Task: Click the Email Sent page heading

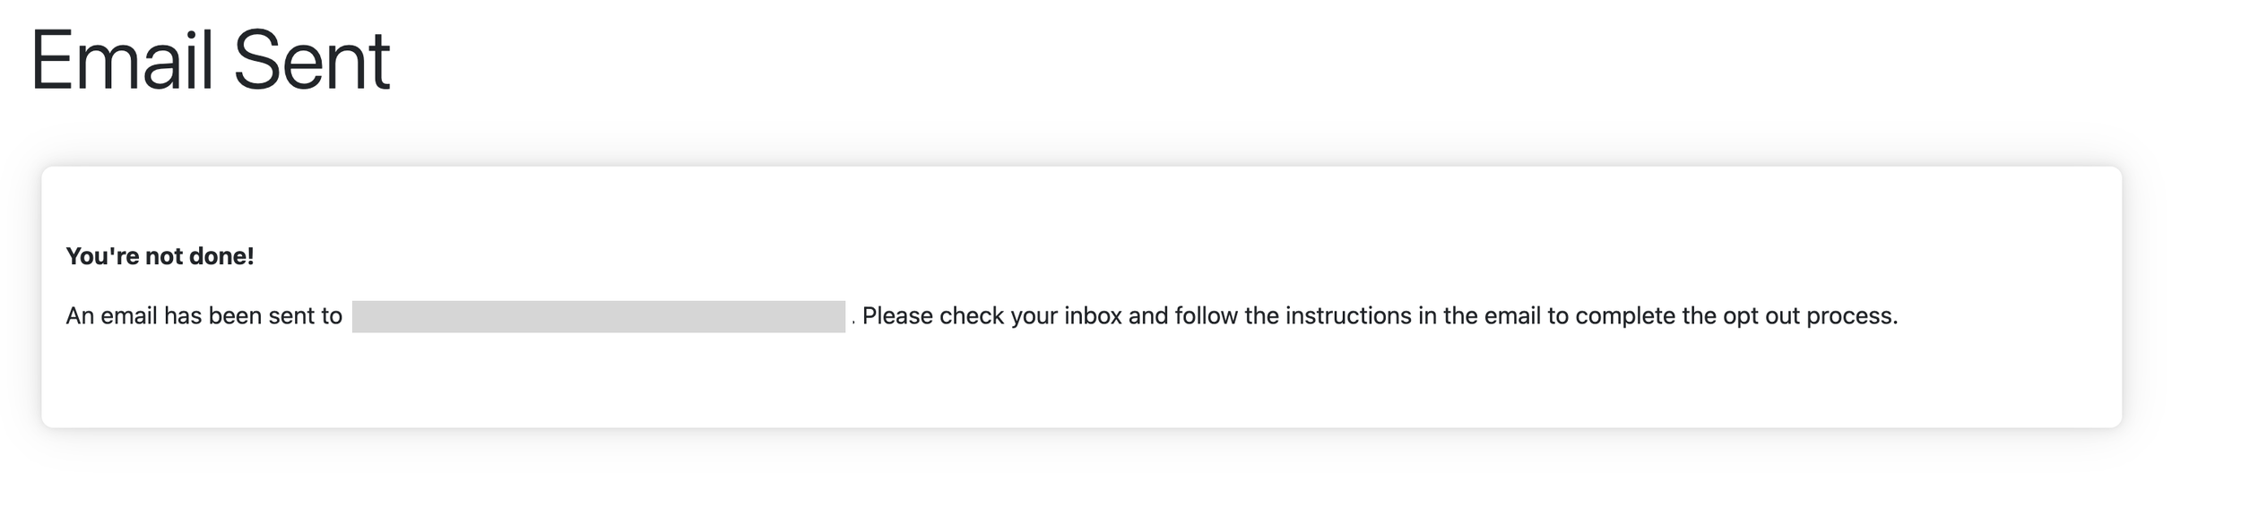Action: pos(211,61)
